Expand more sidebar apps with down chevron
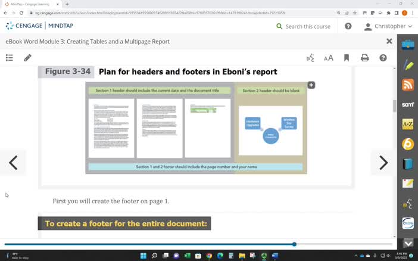This screenshot has width=418, height=261. point(408,243)
